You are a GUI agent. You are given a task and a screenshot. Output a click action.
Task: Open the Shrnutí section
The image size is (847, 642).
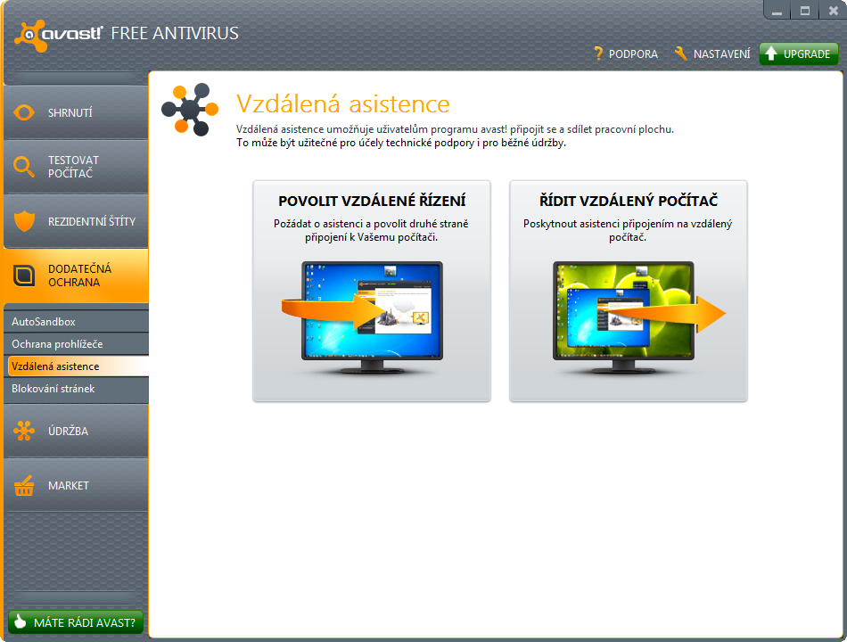tap(76, 112)
